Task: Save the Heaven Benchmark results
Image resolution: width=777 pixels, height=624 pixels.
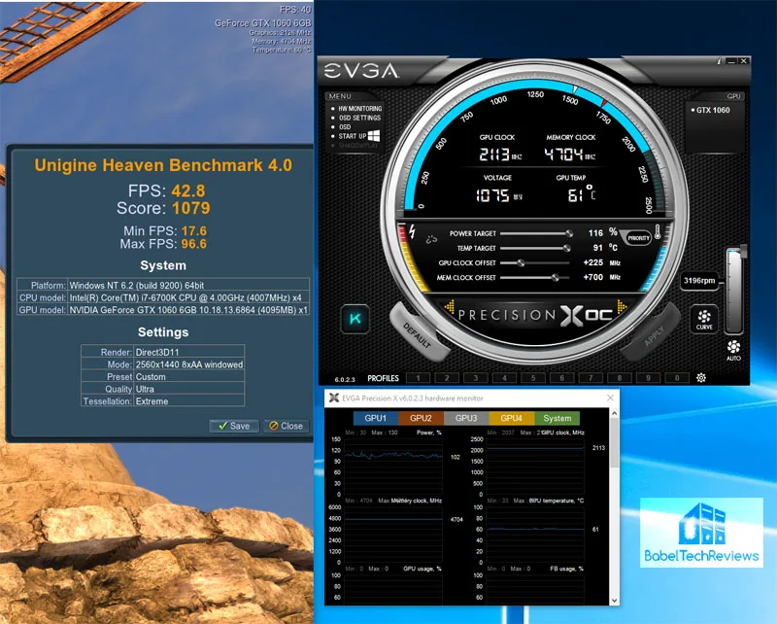Action: click(234, 426)
